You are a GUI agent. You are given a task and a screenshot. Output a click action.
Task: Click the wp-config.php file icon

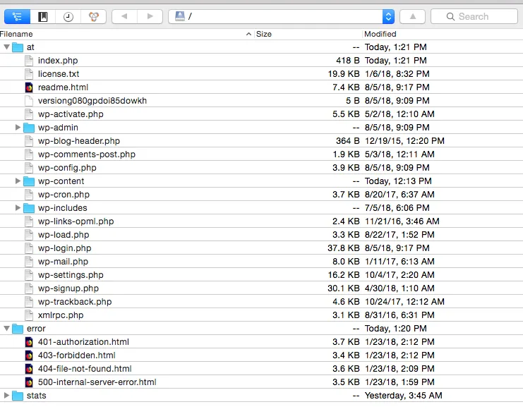pos(29,168)
